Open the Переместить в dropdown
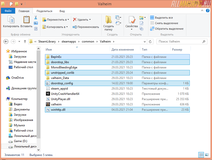The width and height of the screenshot is (212, 160). (x=56, y=20)
